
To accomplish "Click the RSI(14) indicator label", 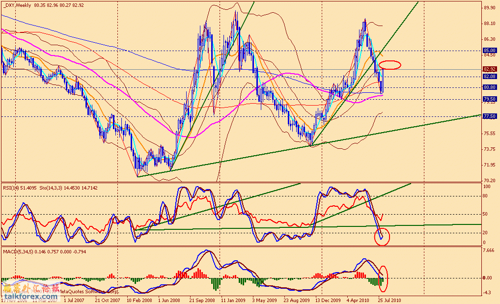I will (x=11, y=188).
